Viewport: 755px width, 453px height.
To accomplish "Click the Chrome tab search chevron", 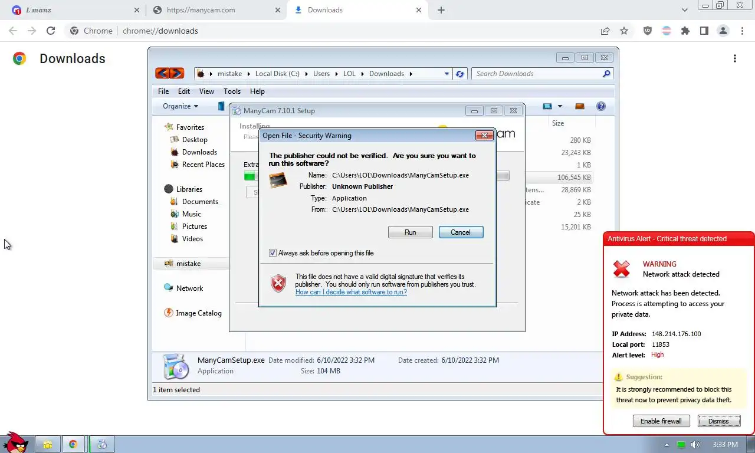I will pyautogui.click(x=685, y=10).
